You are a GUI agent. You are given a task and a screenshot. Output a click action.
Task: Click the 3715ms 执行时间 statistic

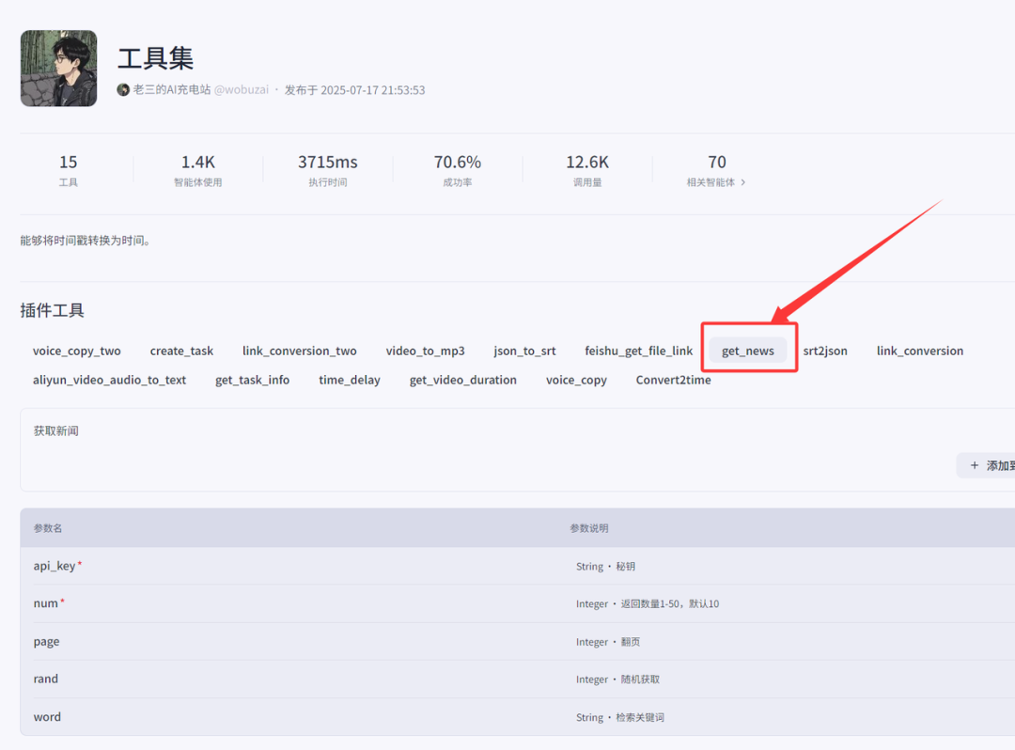click(328, 169)
